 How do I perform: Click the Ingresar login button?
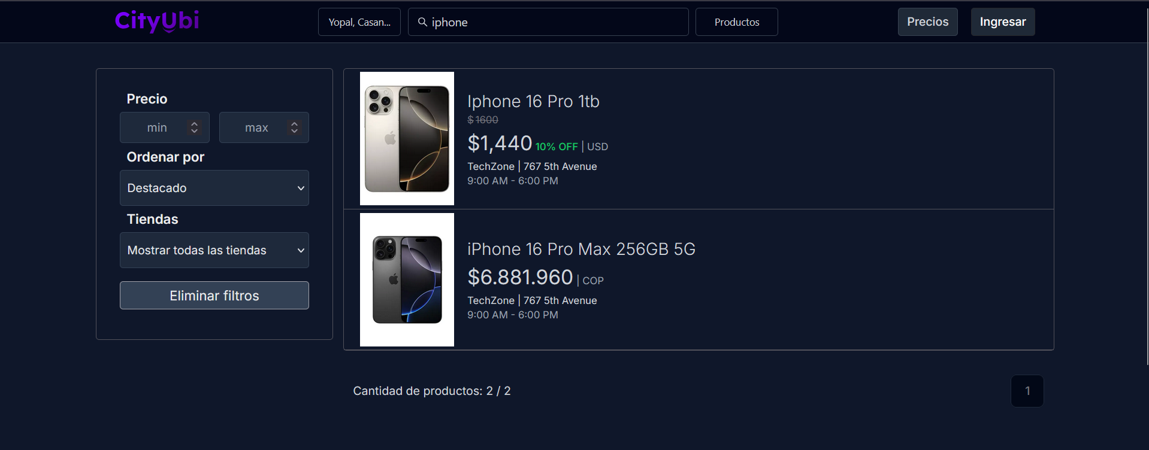pyautogui.click(x=1002, y=22)
